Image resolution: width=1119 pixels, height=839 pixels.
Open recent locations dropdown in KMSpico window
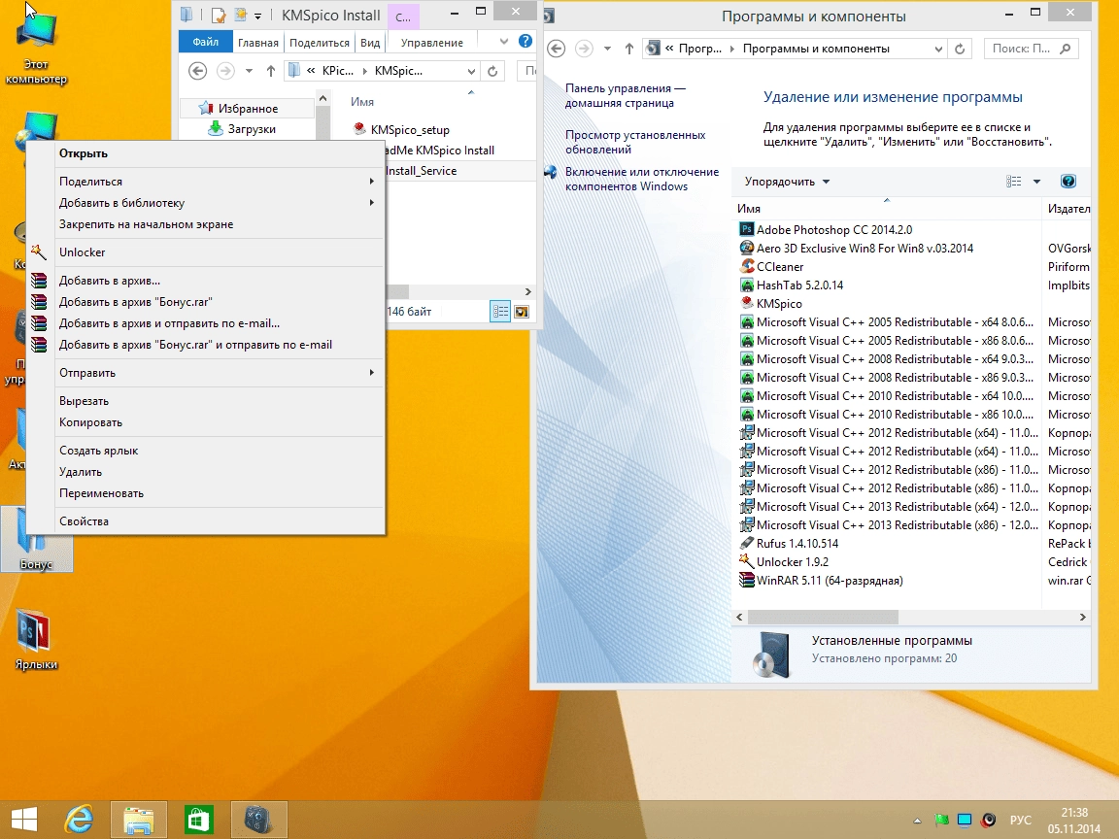point(249,71)
